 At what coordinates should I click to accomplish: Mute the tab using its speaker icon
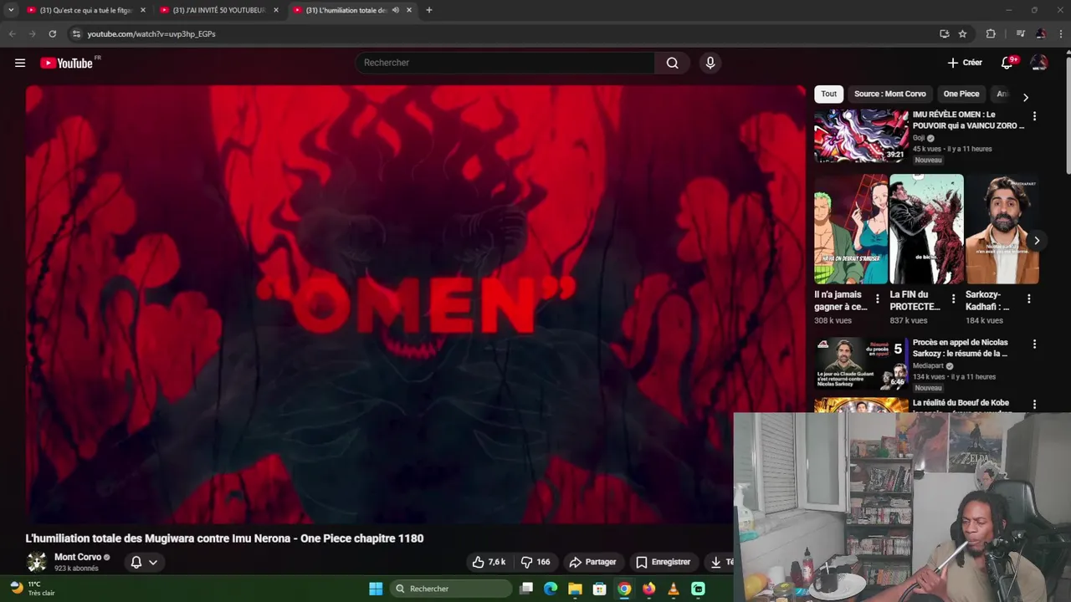tap(396, 10)
